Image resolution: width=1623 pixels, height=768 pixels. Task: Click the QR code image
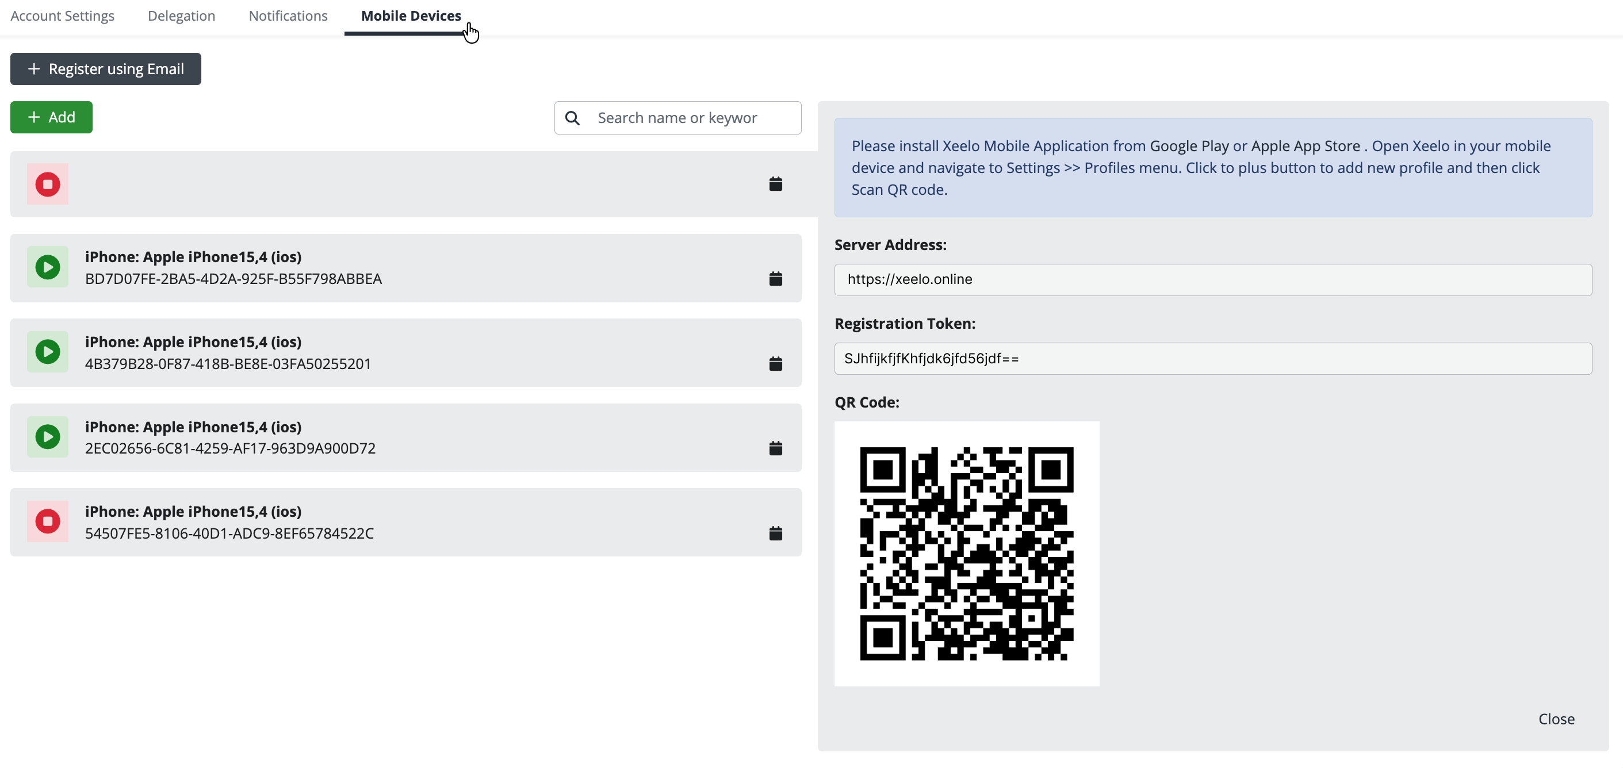pos(966,554)
